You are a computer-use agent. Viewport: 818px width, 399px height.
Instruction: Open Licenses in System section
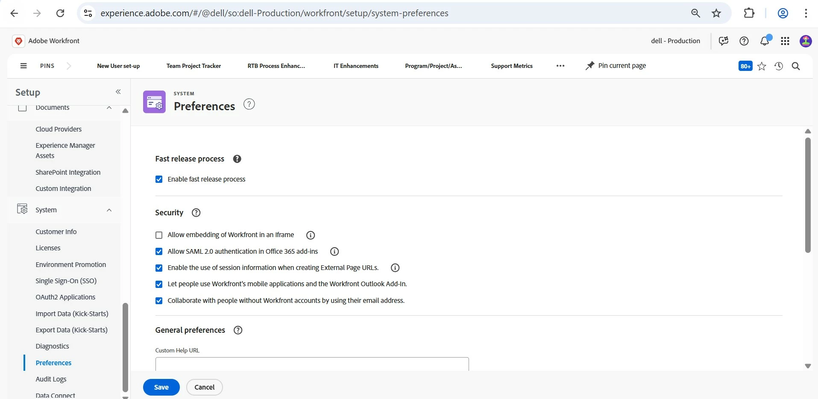coord(48,248)
